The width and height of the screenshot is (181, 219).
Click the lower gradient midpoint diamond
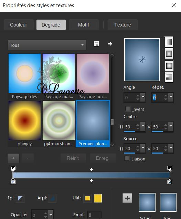91,180
